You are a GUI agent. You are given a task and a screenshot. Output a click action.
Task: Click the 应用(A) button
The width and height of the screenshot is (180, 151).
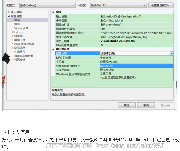(x=165, y=105)
